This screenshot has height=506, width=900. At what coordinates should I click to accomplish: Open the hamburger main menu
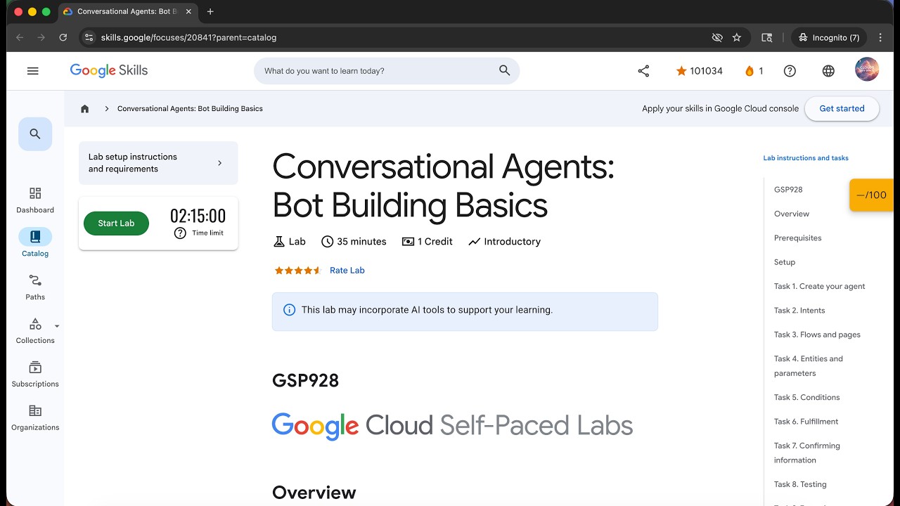[32, 71]
